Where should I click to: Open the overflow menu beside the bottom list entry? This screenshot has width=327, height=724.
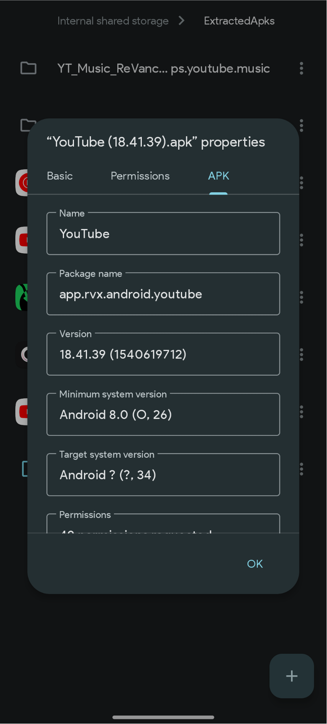pyautogui.click(x=301, y=469)
